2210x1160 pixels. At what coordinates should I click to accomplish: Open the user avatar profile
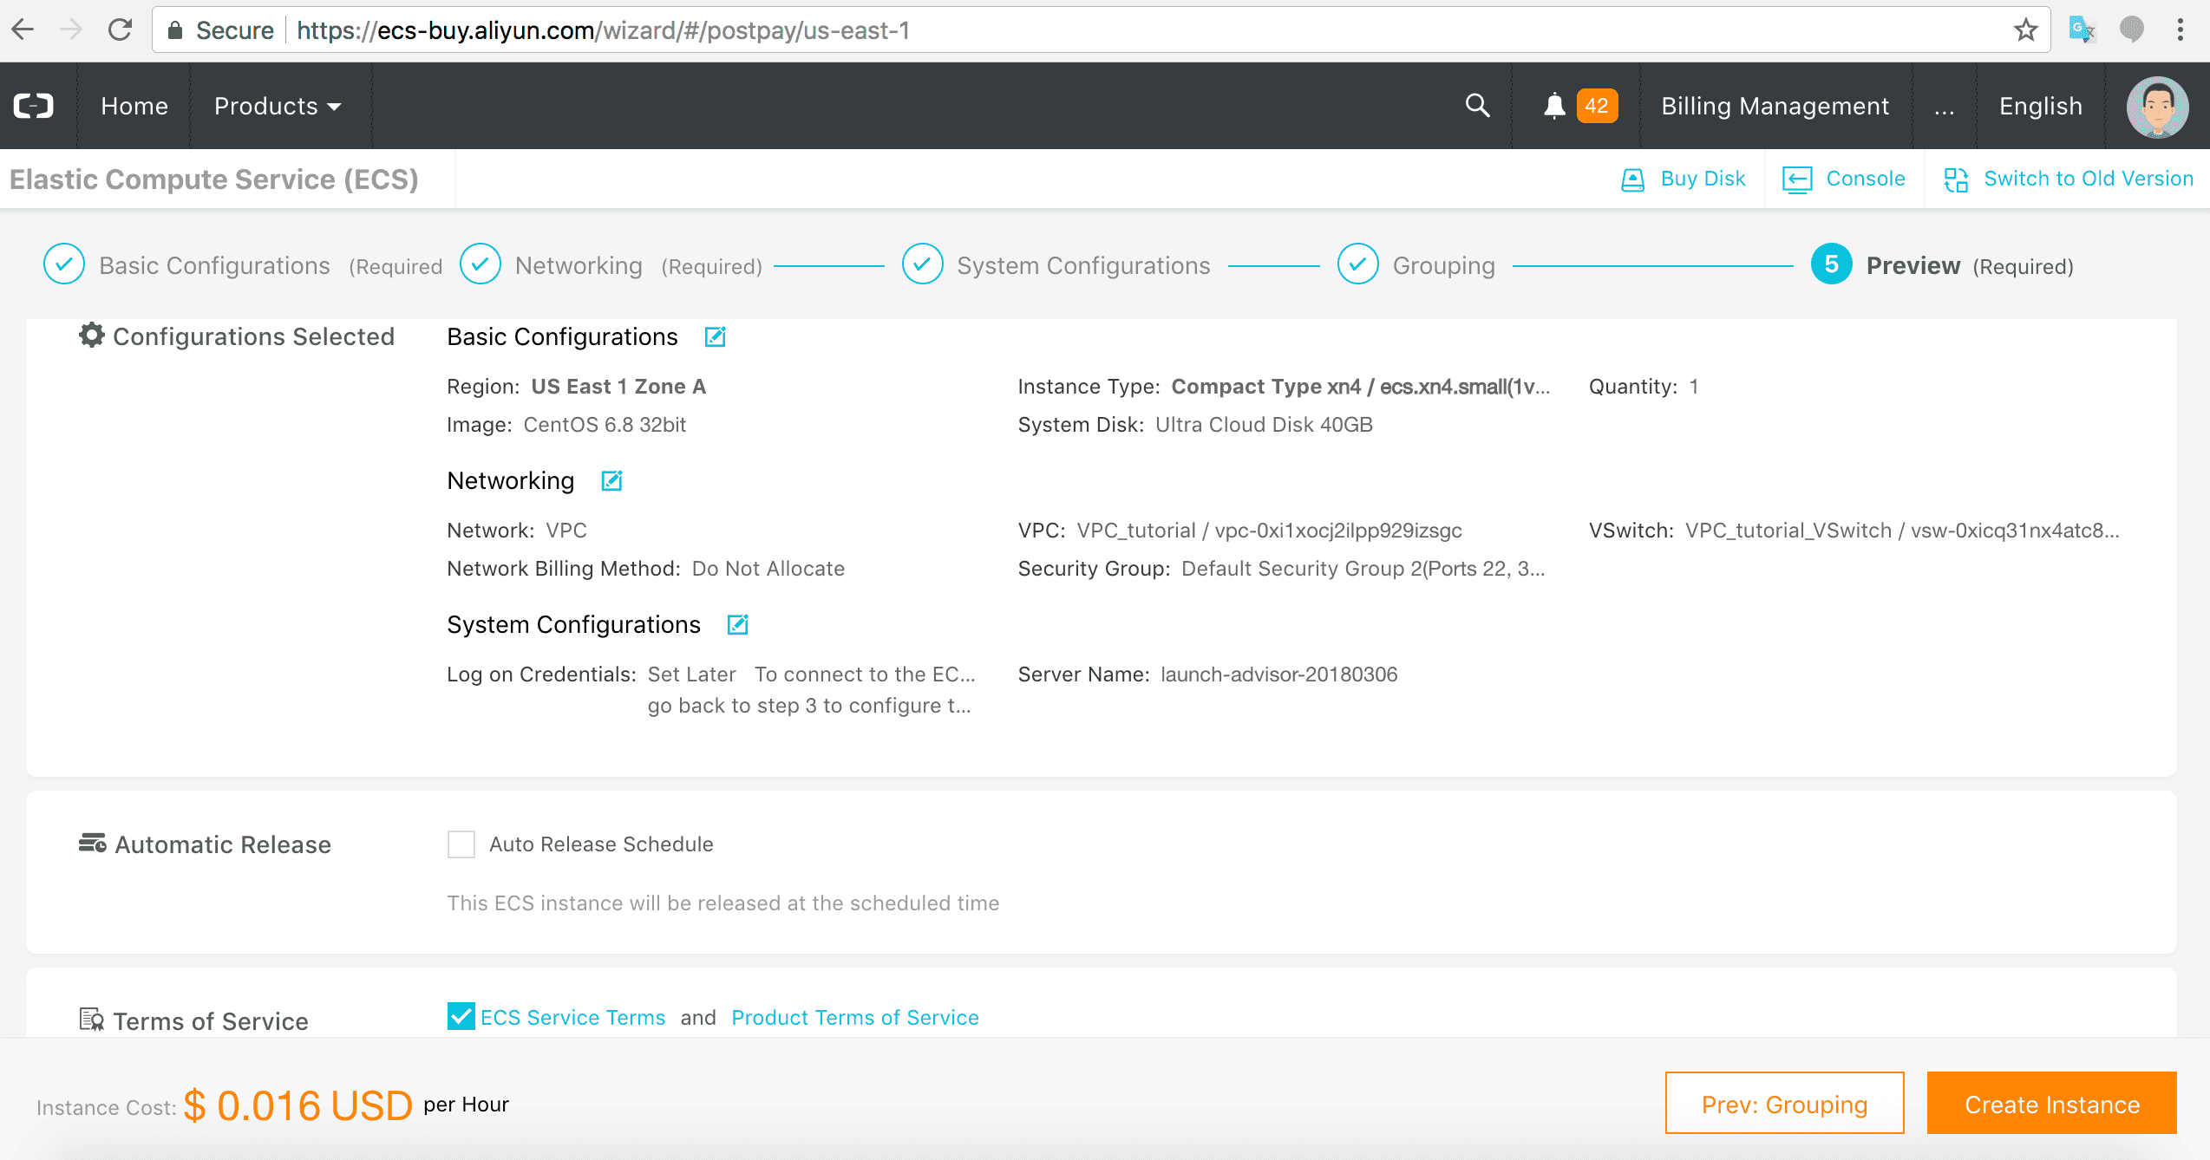click(x=2157, y=108)
